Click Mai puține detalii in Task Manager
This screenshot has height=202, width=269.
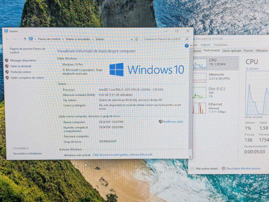pyautogui.click(x=207, y=169)
